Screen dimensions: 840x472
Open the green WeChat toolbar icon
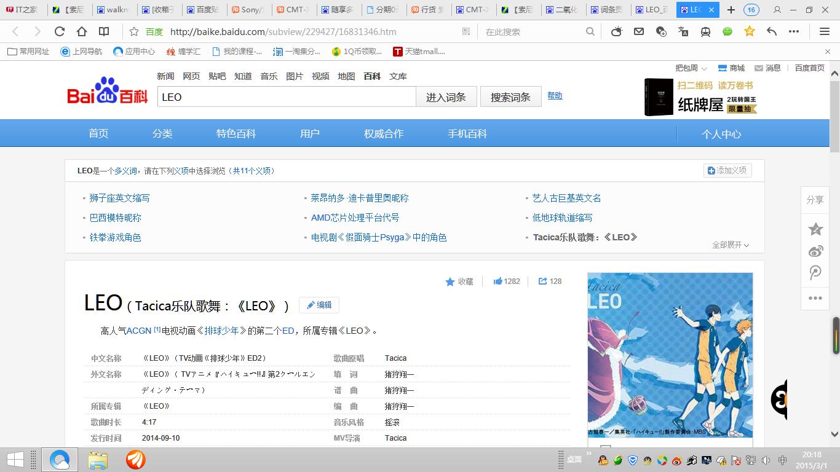(727, 31)
